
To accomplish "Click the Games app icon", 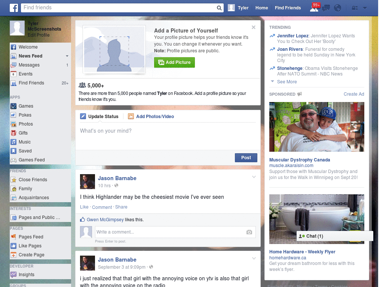I will point(13,106).
